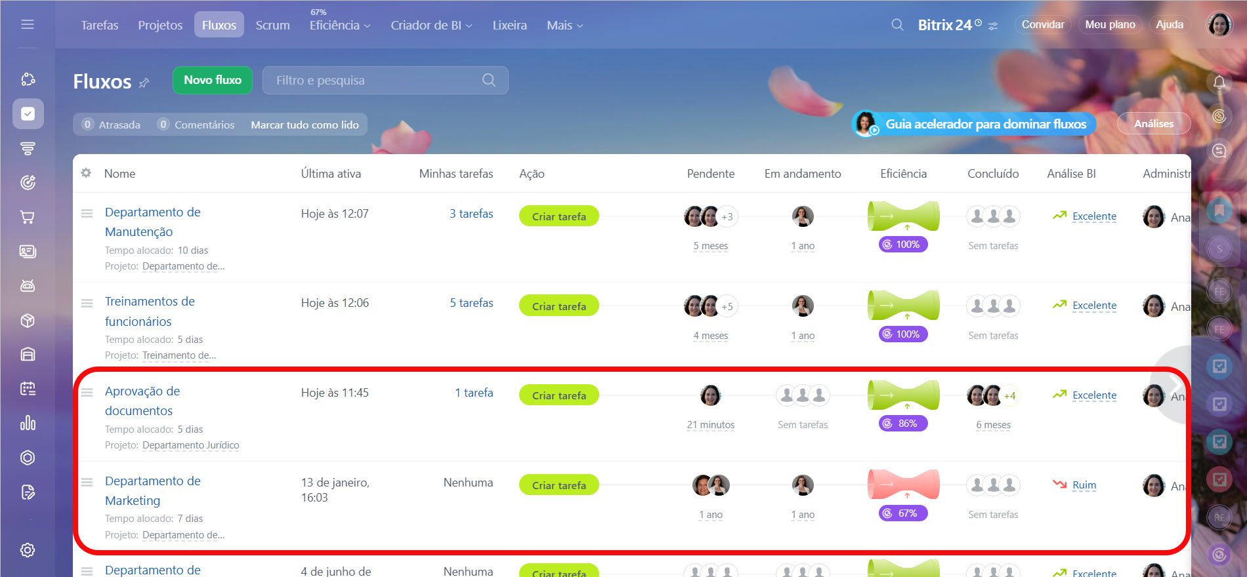Screen dimensions: 1247x577
Task: Toggle the Comentários counter filter
Action: coord(196,125)
